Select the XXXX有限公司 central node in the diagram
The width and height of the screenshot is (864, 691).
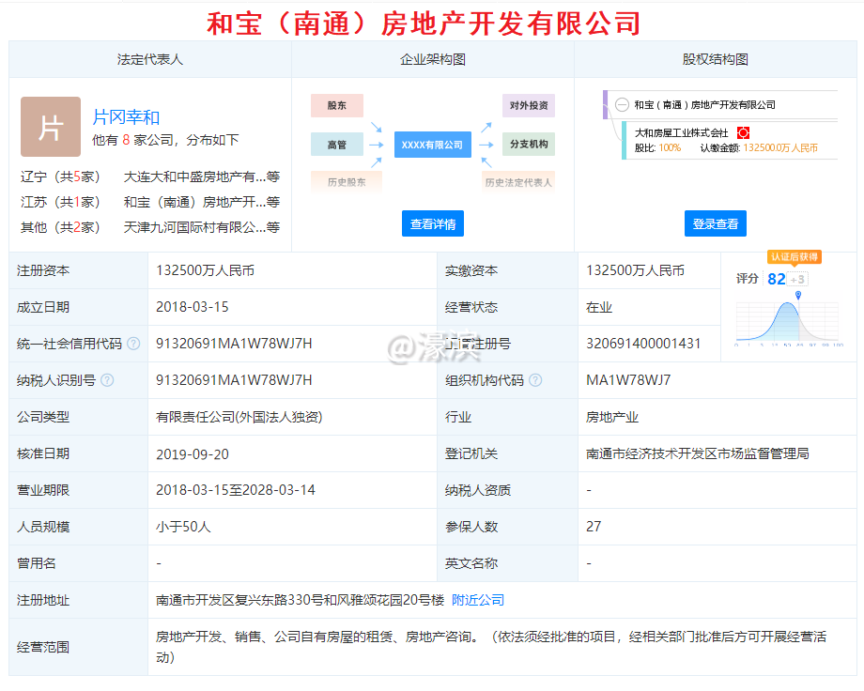click(x=432, y=146)
